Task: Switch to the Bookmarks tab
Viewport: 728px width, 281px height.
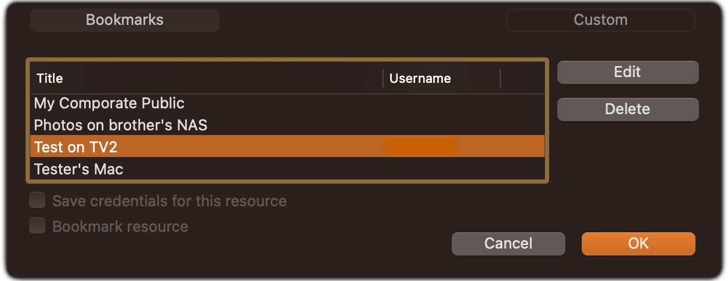Action: point(124,20)
